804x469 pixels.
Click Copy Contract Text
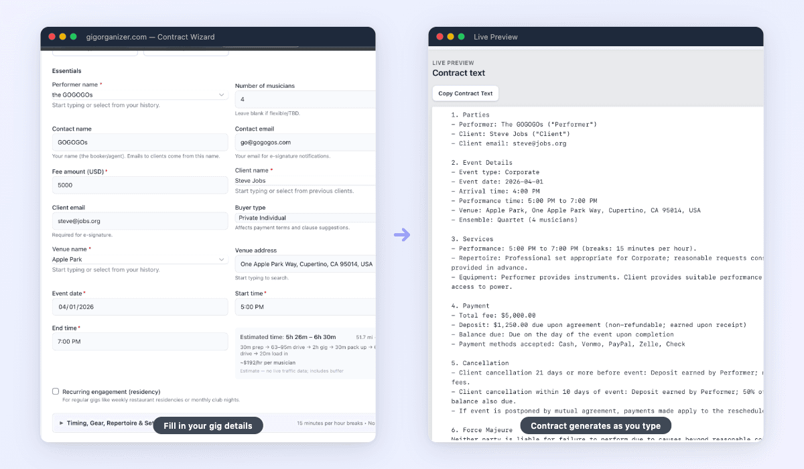pyautogui.click(x=465, y=93)
